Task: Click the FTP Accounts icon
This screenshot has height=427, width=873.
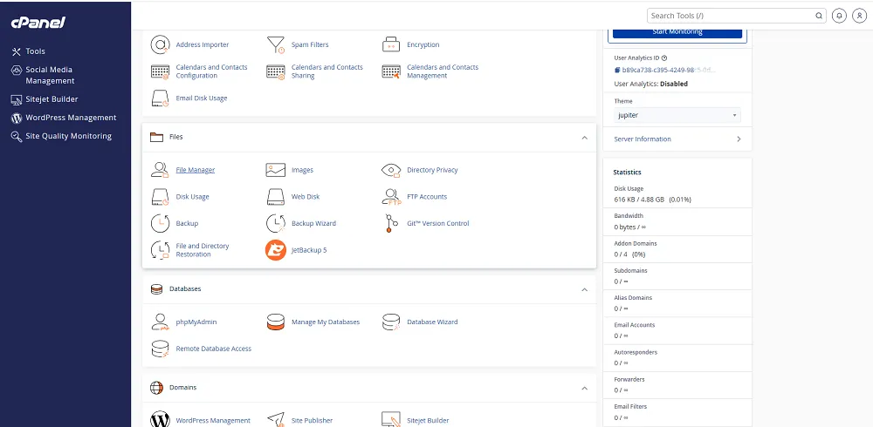Action: (x=391, y=197)
